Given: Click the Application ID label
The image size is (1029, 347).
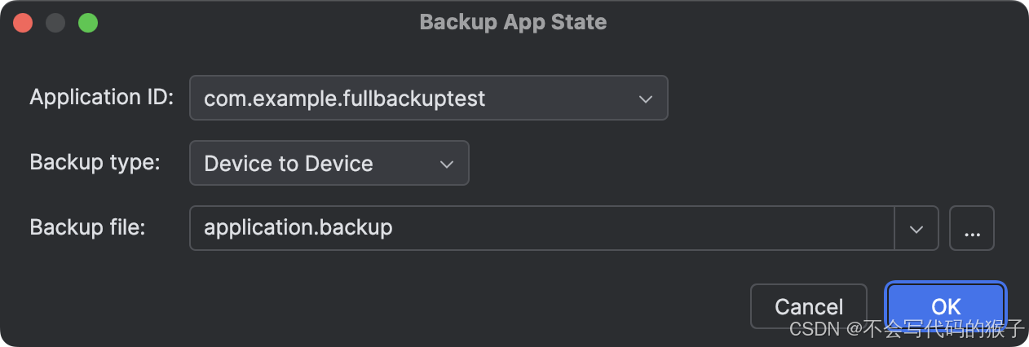Looking at the screenshot, I should (102, 98).
